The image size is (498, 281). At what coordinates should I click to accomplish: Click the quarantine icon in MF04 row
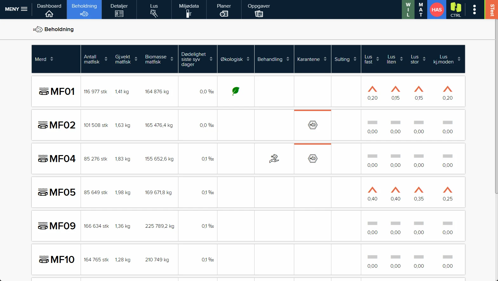click(313, 159)
